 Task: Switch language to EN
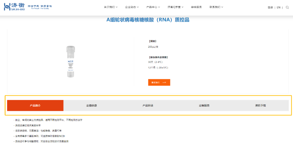(x=278, y=8)
